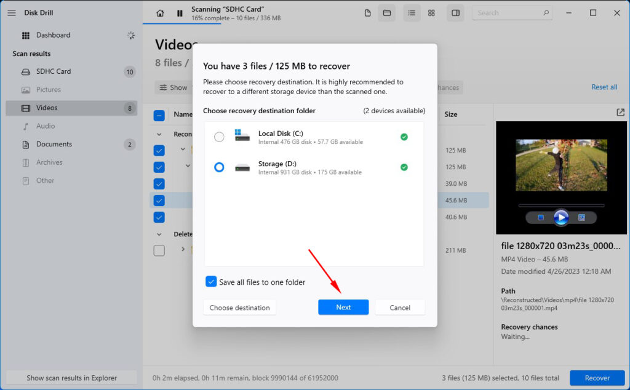Viewport: 630px width, 390px height.
Task: Toggle the preview panel
Action: pos(455,12)
